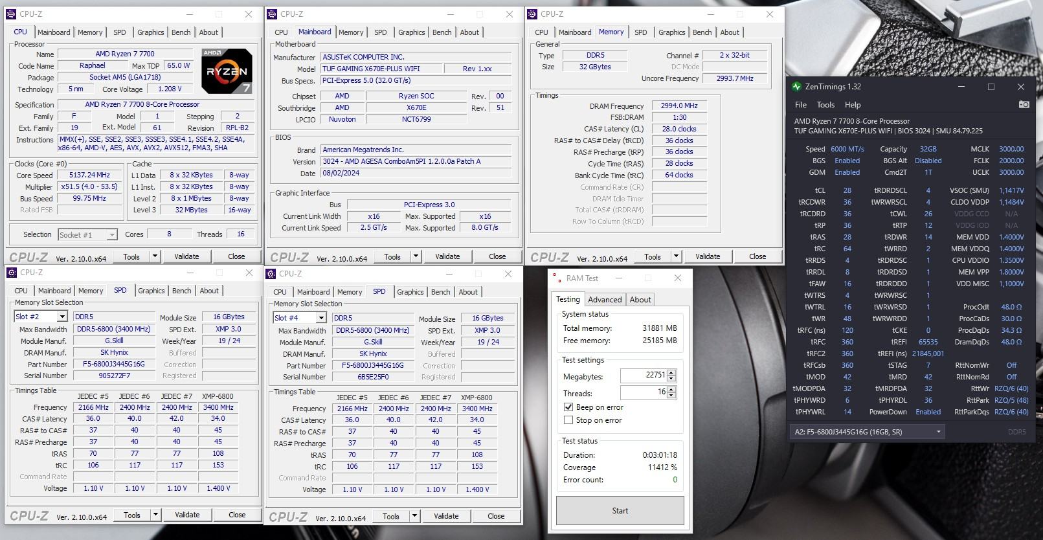Click Tools button in the Memory CPU-Z window
This screenshot has width=1043, height=540.
pyautogui.click(x=653, y=256)
